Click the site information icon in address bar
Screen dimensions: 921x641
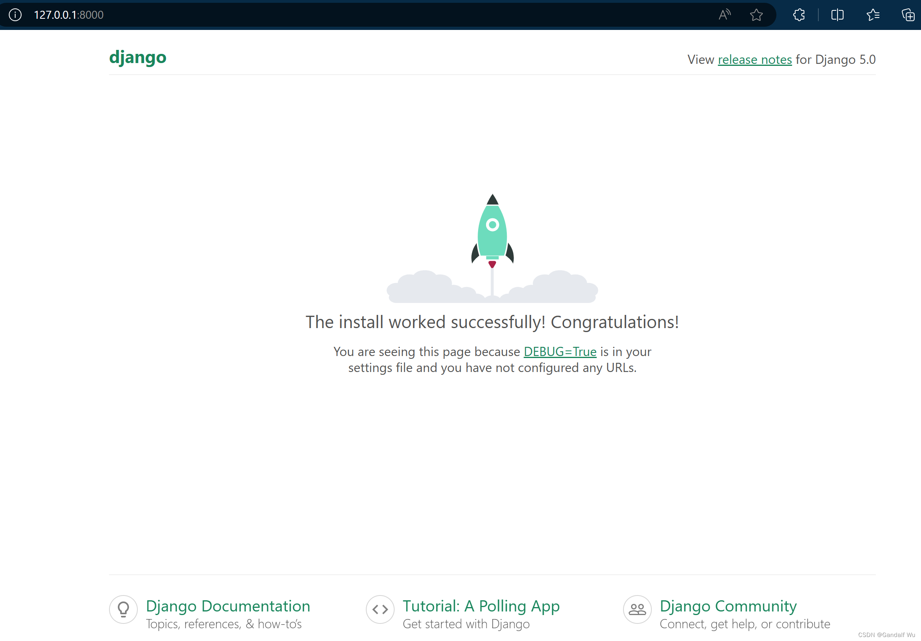click(x=15, y=15)
